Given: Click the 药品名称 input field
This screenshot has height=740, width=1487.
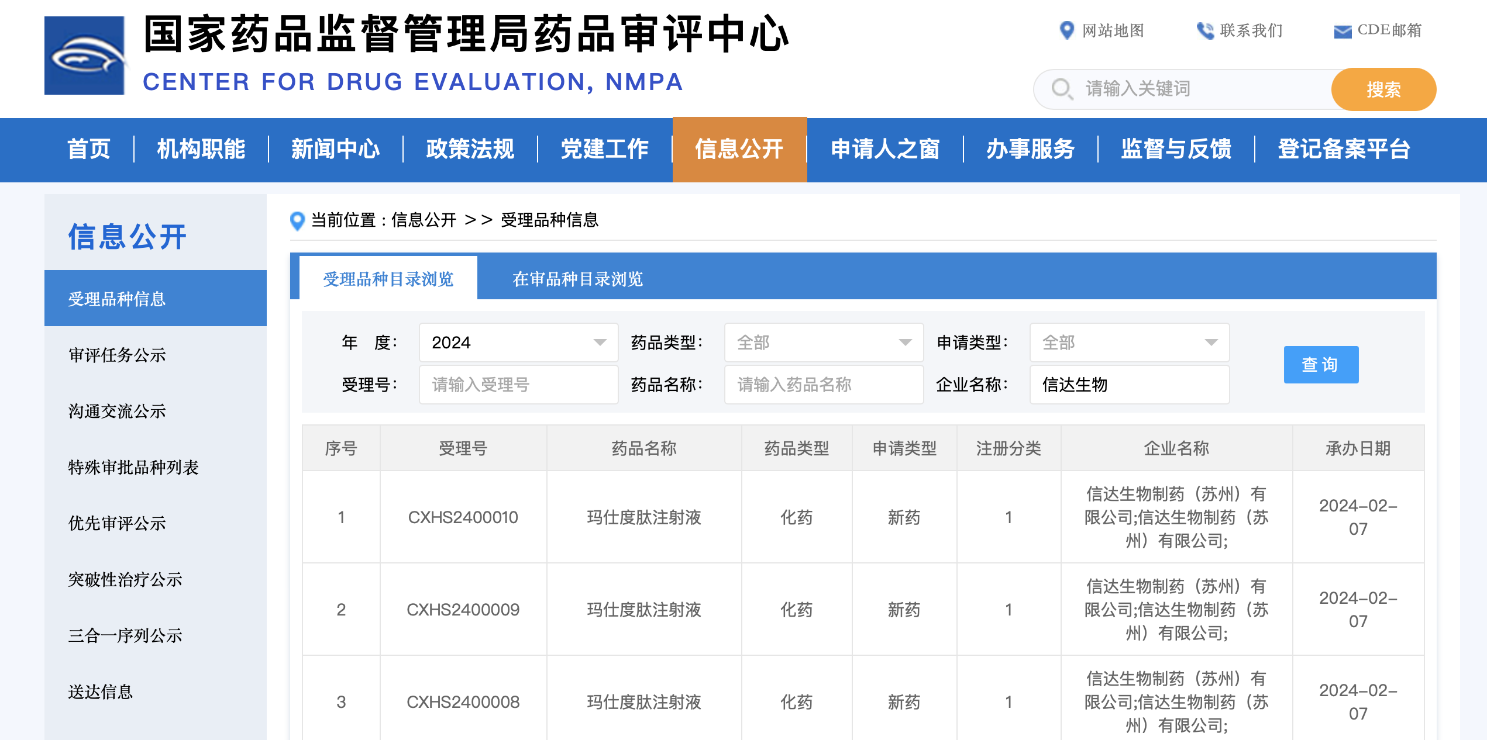Looking at the screenshot, I should [824, 384].
